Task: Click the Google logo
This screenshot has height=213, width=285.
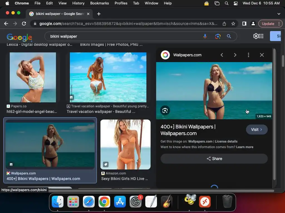Action: [19, 37]
